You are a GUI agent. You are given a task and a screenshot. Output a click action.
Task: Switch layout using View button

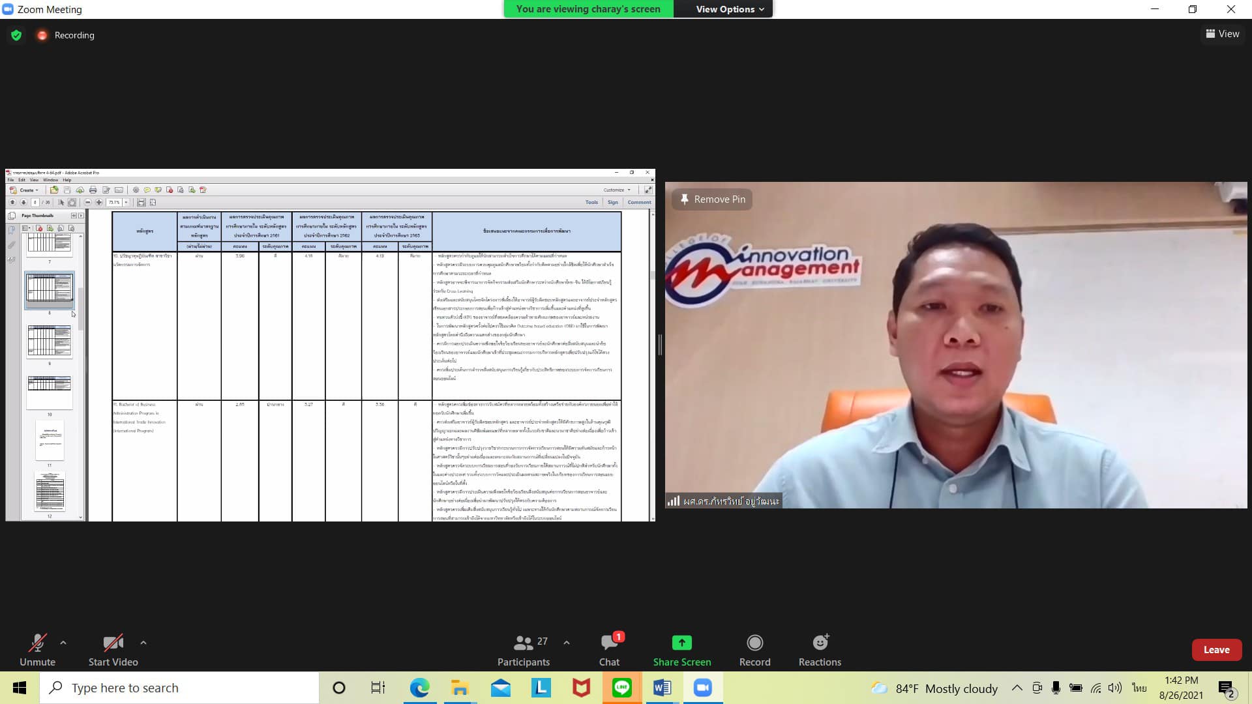tap(1223, 34)
